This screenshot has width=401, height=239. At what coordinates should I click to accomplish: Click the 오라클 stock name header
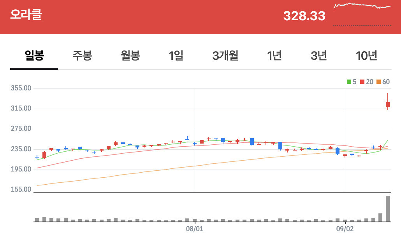point(26,14)
